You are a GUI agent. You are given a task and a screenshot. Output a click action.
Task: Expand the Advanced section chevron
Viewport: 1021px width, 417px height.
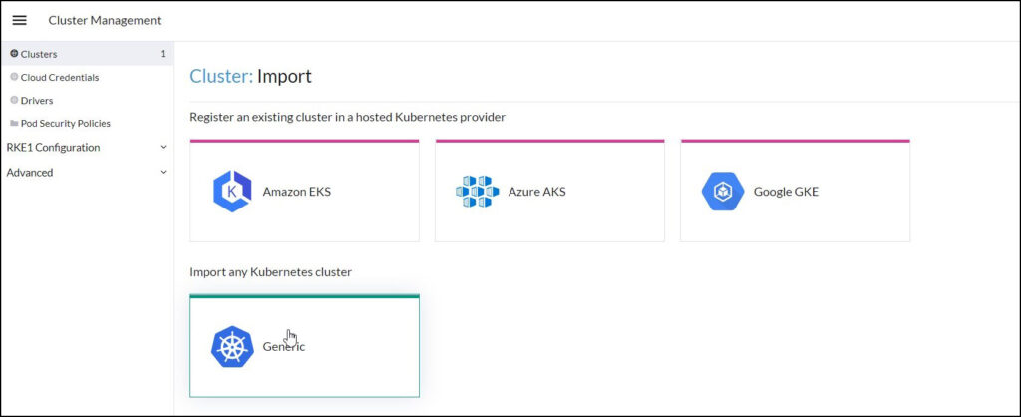(x=163, y=173)
